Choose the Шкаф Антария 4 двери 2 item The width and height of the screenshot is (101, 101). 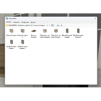click(22, 44)
